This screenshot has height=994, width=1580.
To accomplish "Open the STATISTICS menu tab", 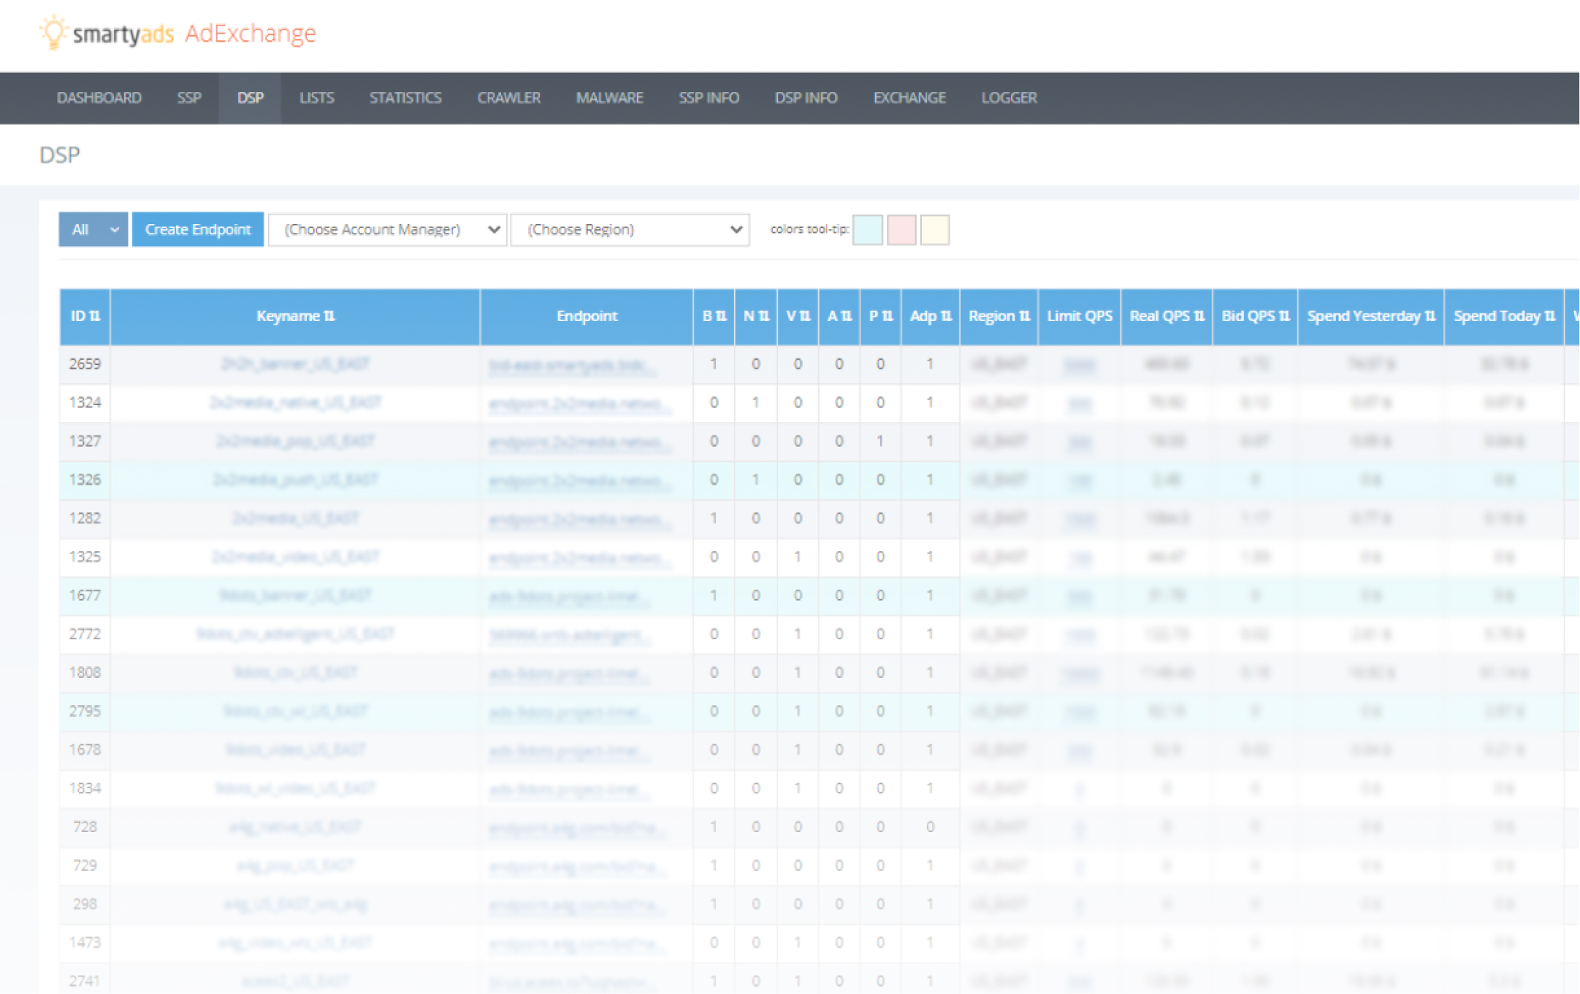I will pyautogui.click(x=405, y=98).
